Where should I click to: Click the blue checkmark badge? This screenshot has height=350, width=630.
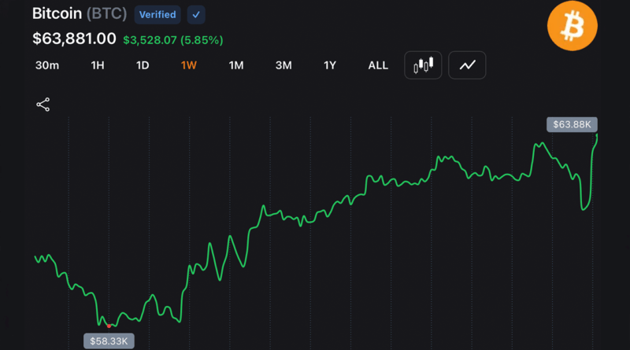coord(196,15)
